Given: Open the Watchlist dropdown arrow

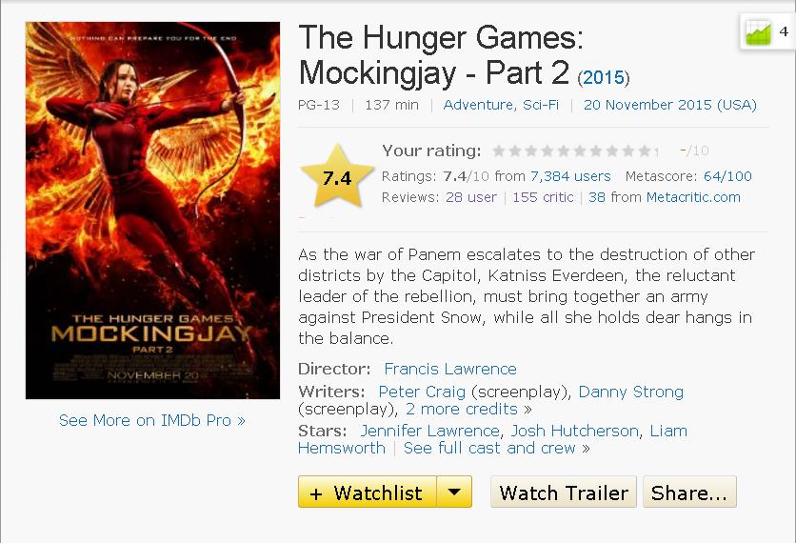Looking at the screenshot, I should click(x=454, y=492).
